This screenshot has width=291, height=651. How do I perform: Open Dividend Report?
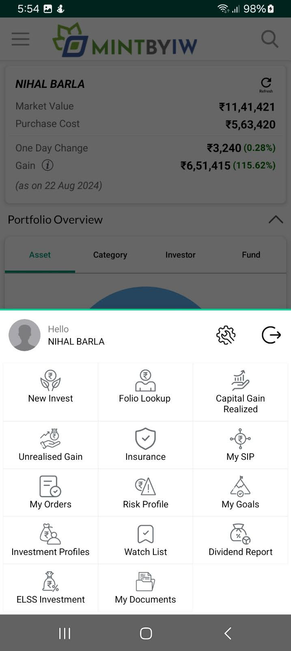pos(240,540)
